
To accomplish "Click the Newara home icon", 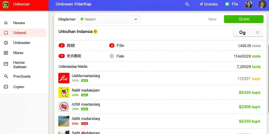I will [x=6, y=23].
